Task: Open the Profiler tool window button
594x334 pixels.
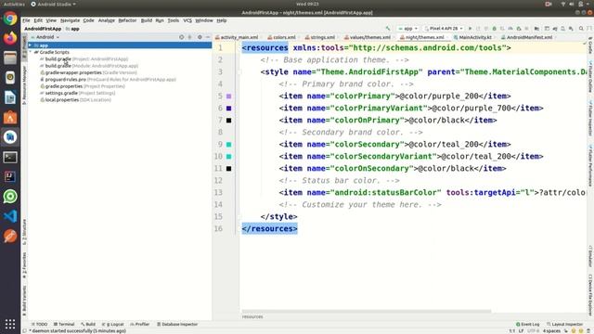Action: pos(140,324)
